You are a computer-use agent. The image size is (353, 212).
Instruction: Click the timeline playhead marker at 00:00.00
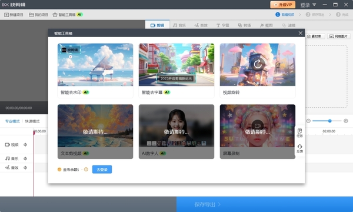point(34,132)
